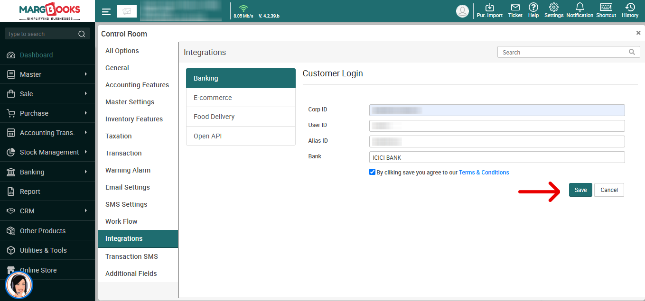Select the Integrations category

click(138, 239)
